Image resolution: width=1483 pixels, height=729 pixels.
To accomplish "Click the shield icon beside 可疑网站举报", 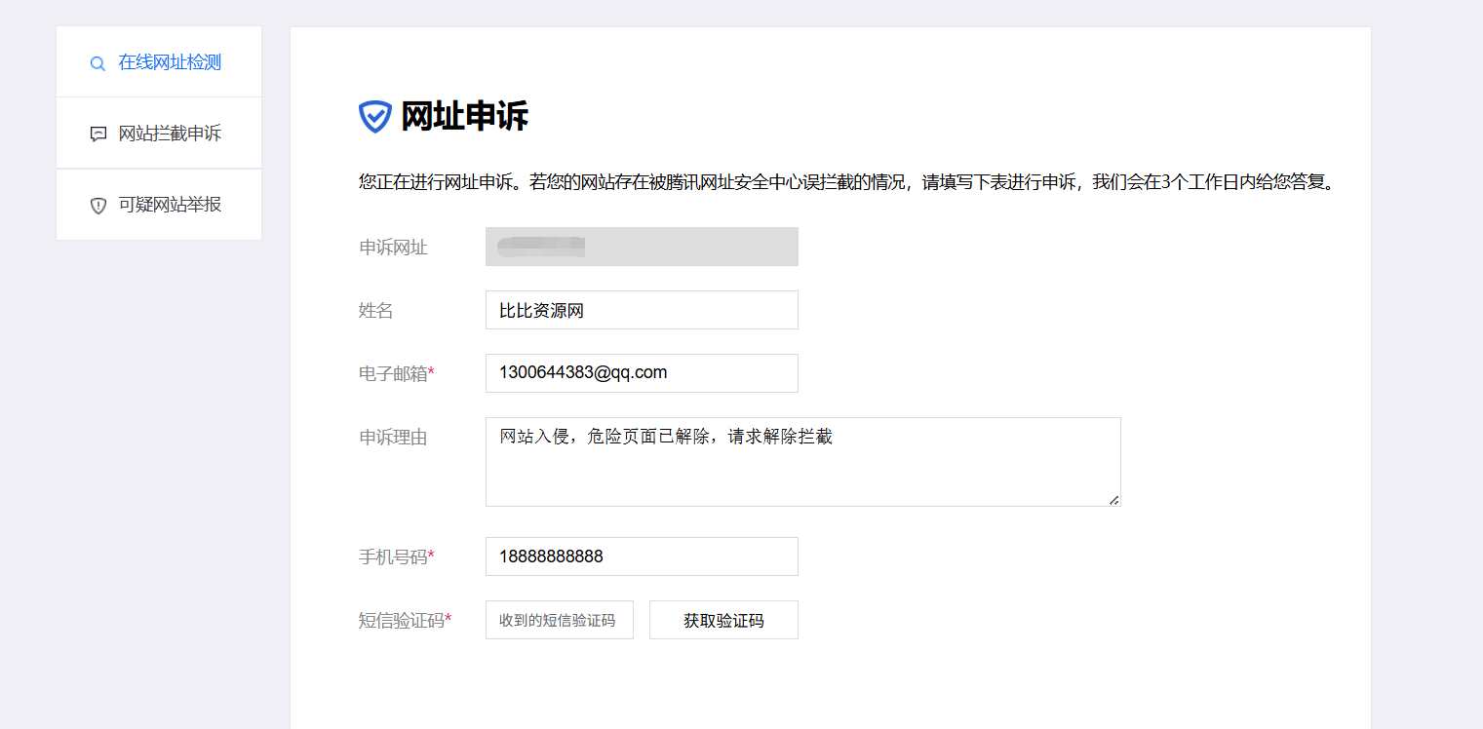I will (x=98, y=206).
